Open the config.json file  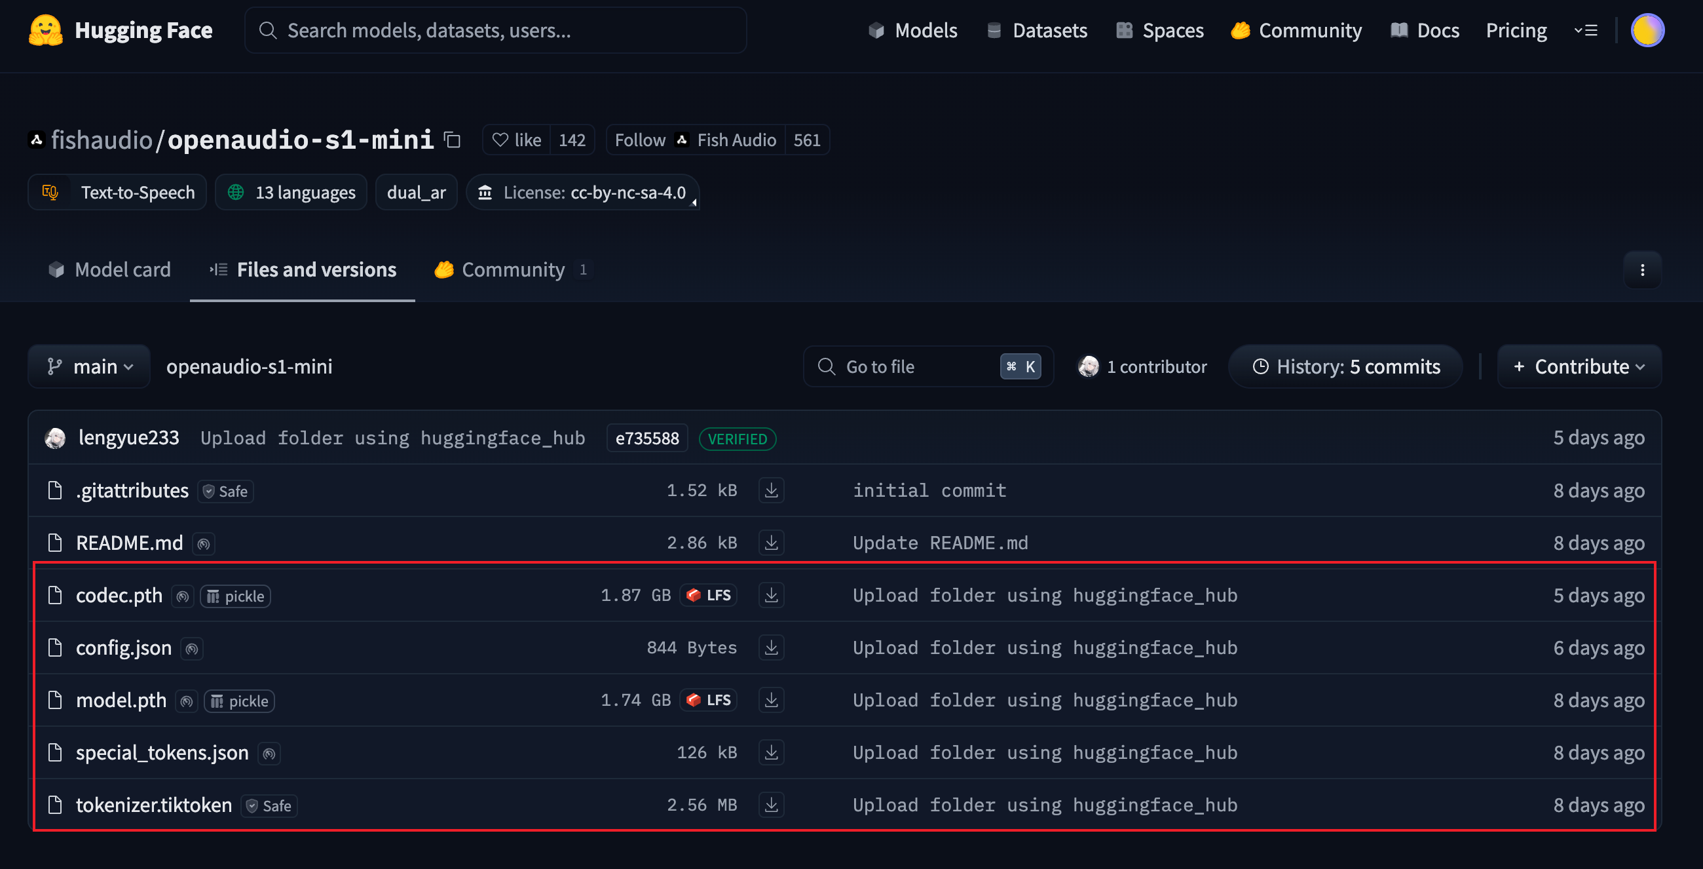pos(124,648)
